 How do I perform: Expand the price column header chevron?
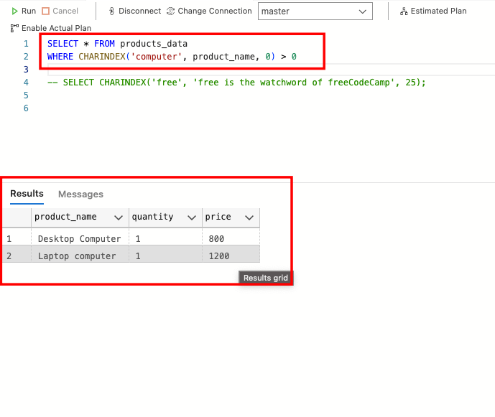click(249, 217)
